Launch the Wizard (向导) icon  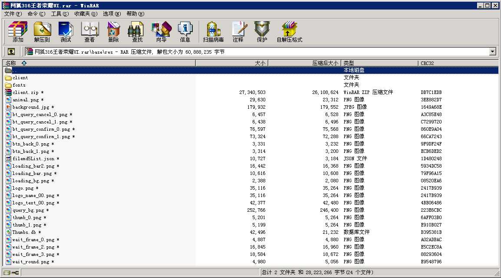[x=161, y=32]
